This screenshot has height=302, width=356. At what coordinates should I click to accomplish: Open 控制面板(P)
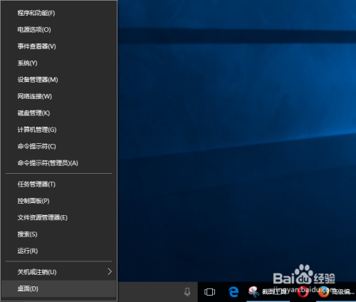(58, 201)
